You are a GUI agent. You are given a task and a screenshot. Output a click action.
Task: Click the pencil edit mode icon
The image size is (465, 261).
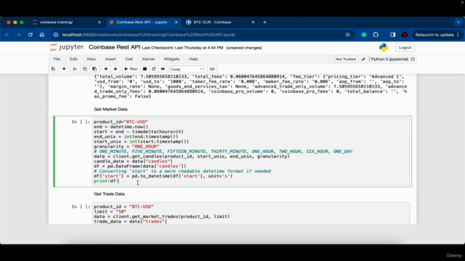(363, 59)
